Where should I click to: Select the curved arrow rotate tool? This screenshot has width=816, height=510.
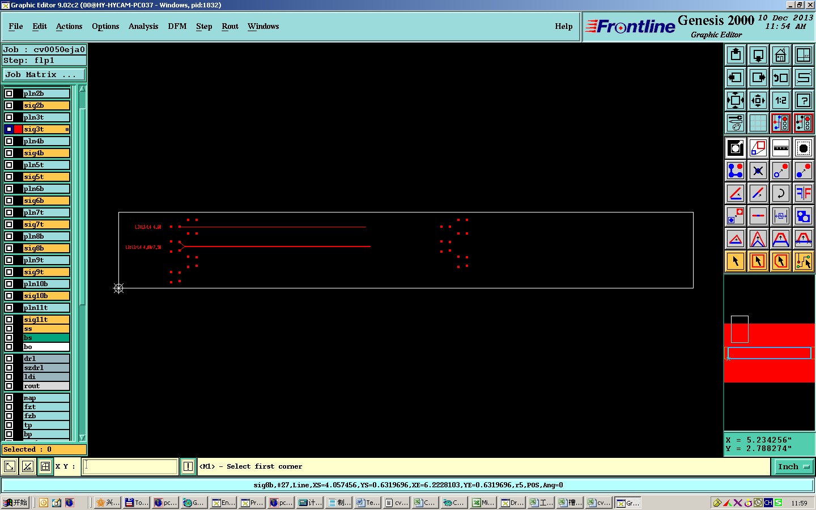(x=780, y=193)
